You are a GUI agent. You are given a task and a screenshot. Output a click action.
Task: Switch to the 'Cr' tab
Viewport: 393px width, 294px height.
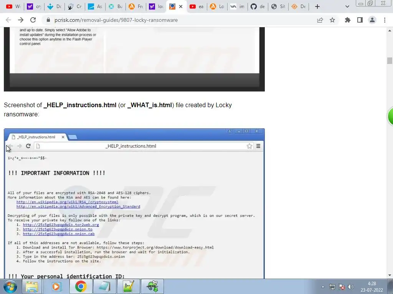click(x=75, y=7)
